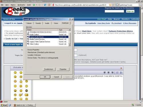Click the align left icon in editor
Image resolution: width=143 pixels, height=107 pixels.
tap(105, 72)
